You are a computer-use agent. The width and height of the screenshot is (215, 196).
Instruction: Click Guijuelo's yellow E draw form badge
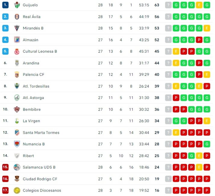tap(199, 5)
